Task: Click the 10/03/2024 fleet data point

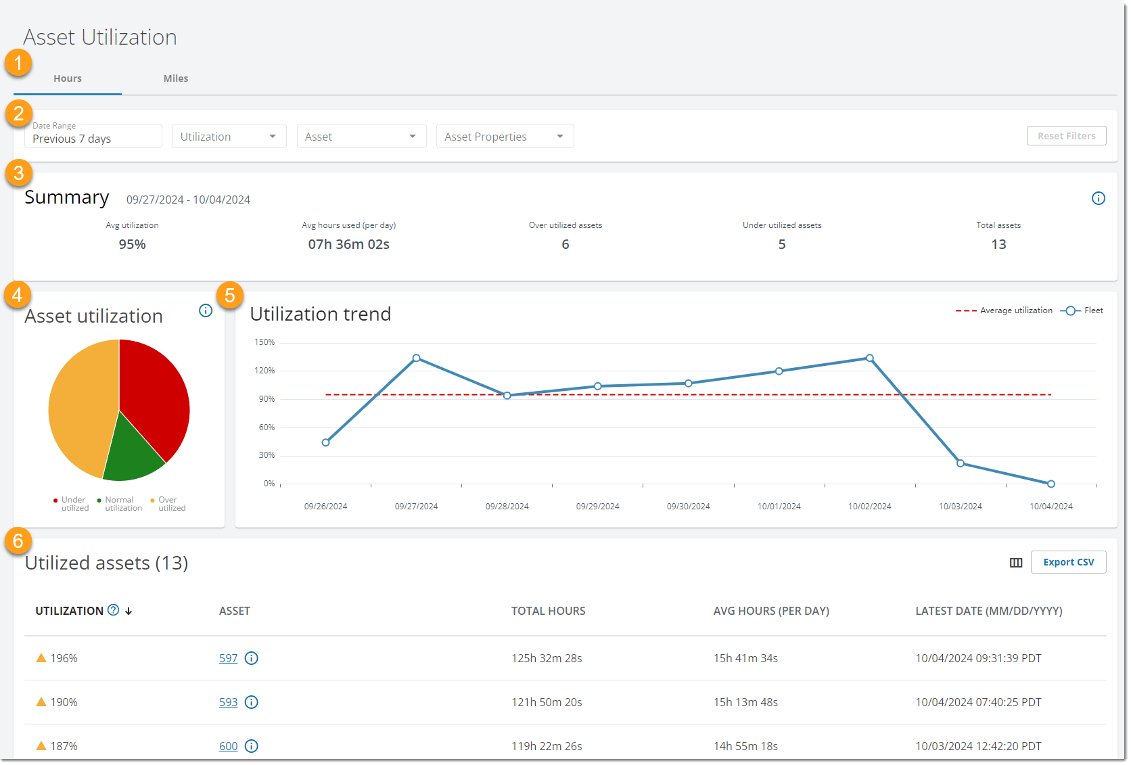Action: 961,463
